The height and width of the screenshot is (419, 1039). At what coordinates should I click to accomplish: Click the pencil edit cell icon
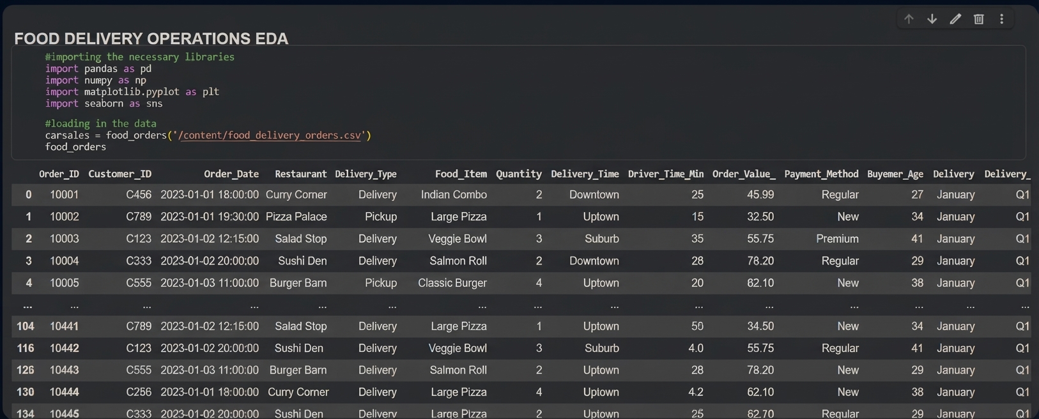pyautogui.click(x=955, y=19)
